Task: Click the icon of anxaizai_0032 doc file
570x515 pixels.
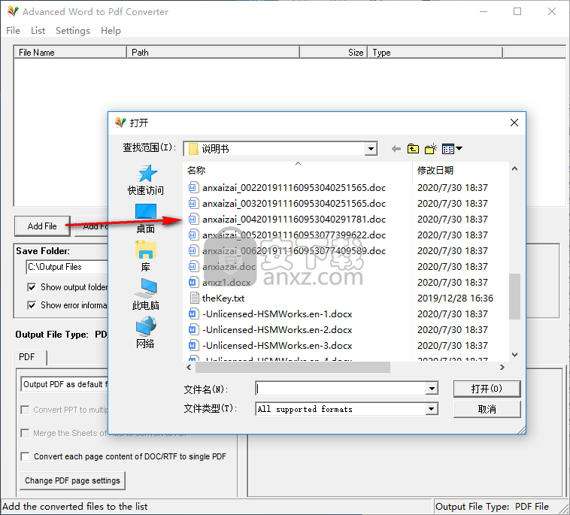Action: (193, 204)
